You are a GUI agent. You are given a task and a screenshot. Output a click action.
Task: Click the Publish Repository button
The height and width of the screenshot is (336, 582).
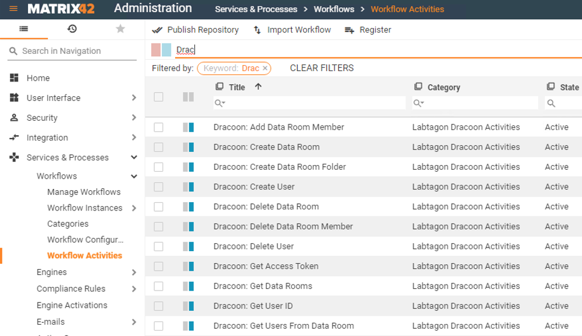(x=195, y=30)
